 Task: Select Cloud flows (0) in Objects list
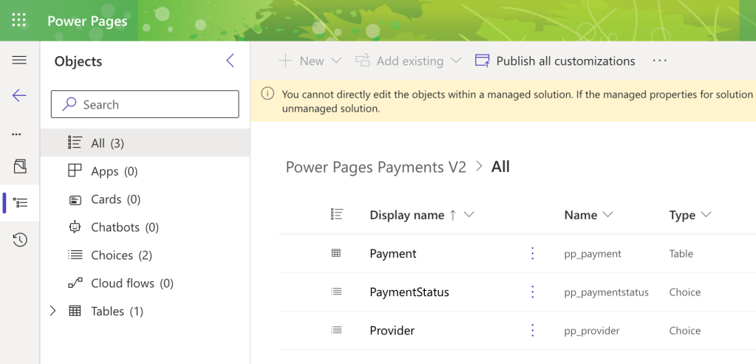132,284
